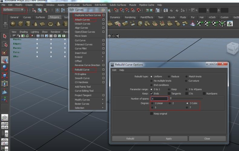
Task: Click the Number of spans field
Action: pos(159,99)
